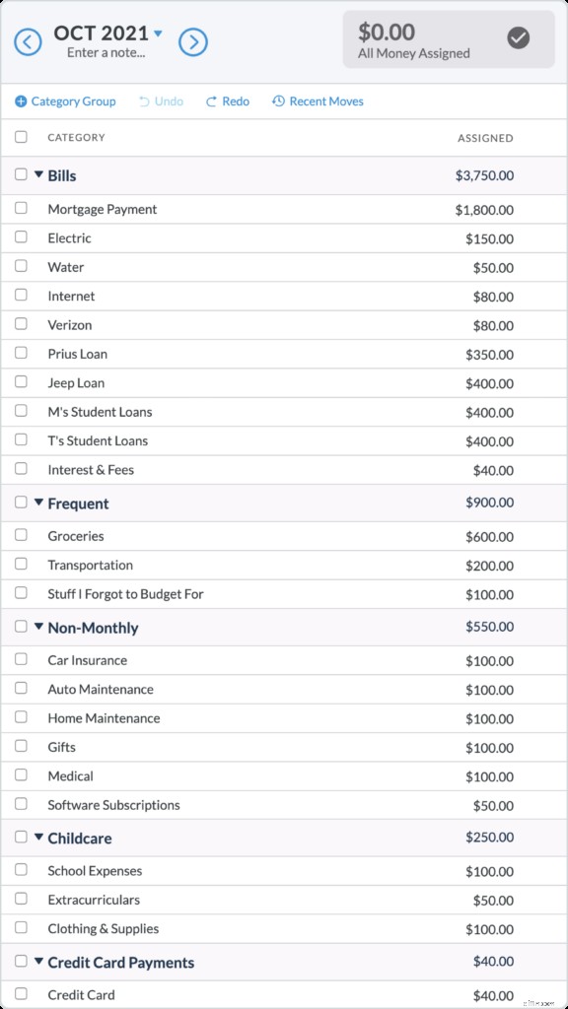This screenshot has width=568, height=1009.
Task: Select the Frequent group name
Action: 79,503
